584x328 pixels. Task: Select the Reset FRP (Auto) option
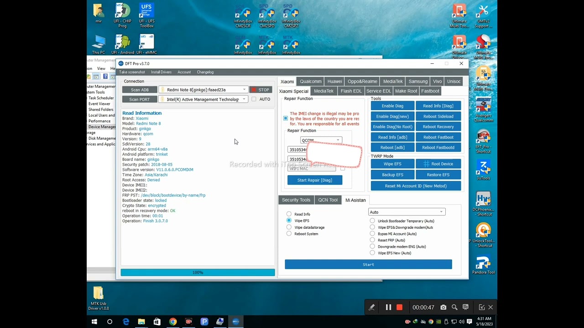[x=372, y=240]
